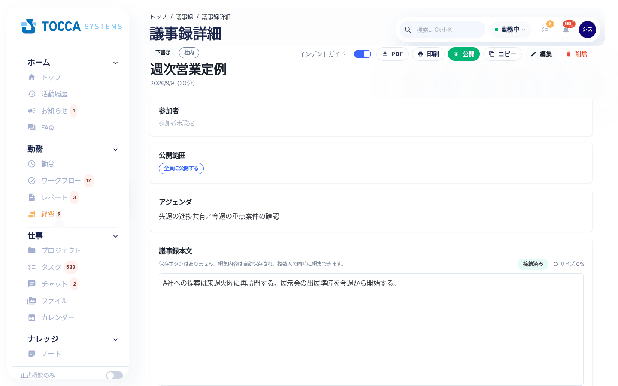Open FAQ chat icon in sidebar
Screen dimensions: 618x386
[32, 127]
